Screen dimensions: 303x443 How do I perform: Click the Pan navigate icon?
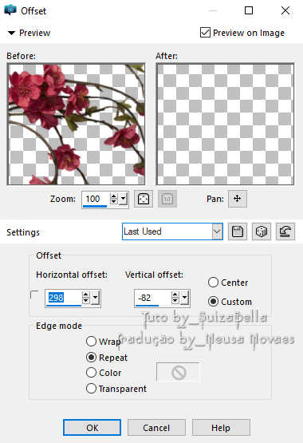(238, 199)
